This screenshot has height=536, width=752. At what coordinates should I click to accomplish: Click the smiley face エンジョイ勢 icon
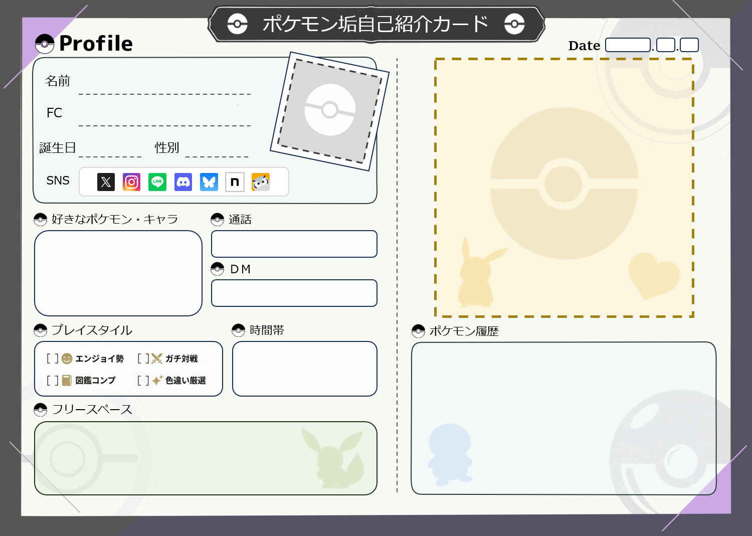point(67,359)
